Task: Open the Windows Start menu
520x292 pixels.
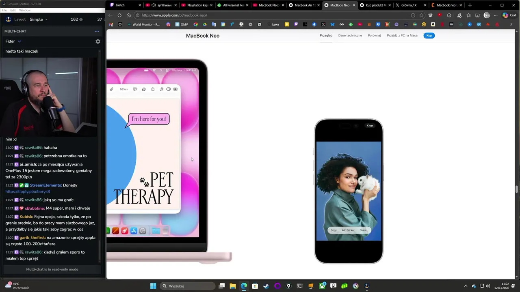Action: (153, 286)
